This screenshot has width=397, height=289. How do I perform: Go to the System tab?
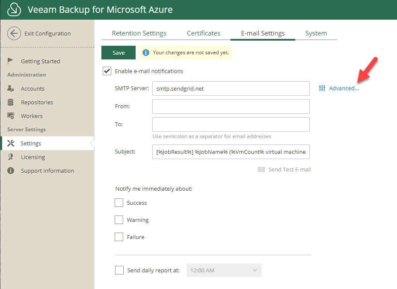pos(316,33)
